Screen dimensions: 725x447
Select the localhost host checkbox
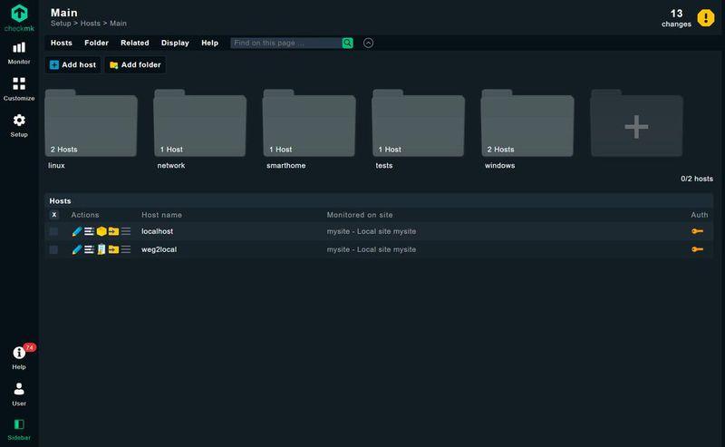54,231
